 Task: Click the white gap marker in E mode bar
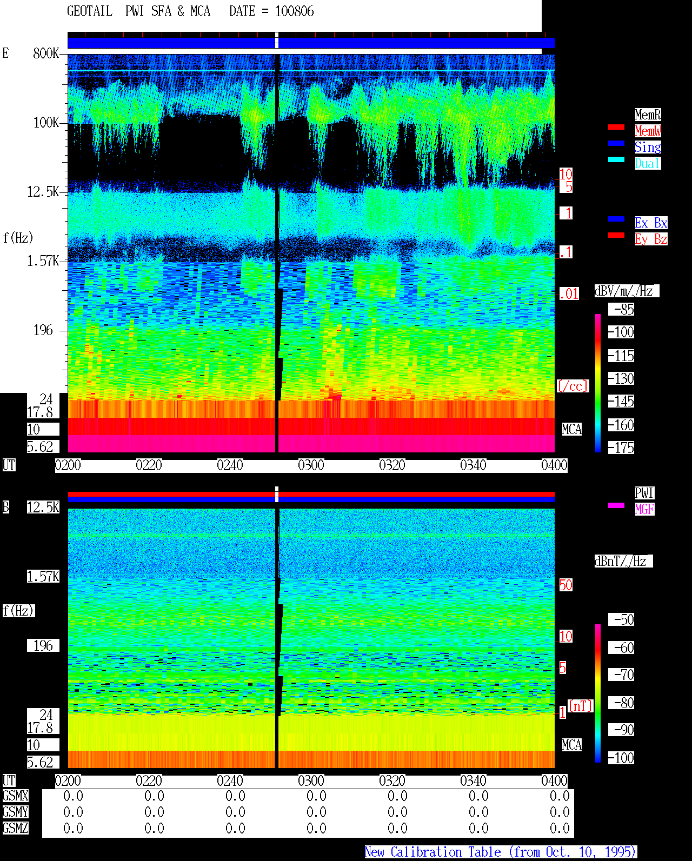(277, 41)
